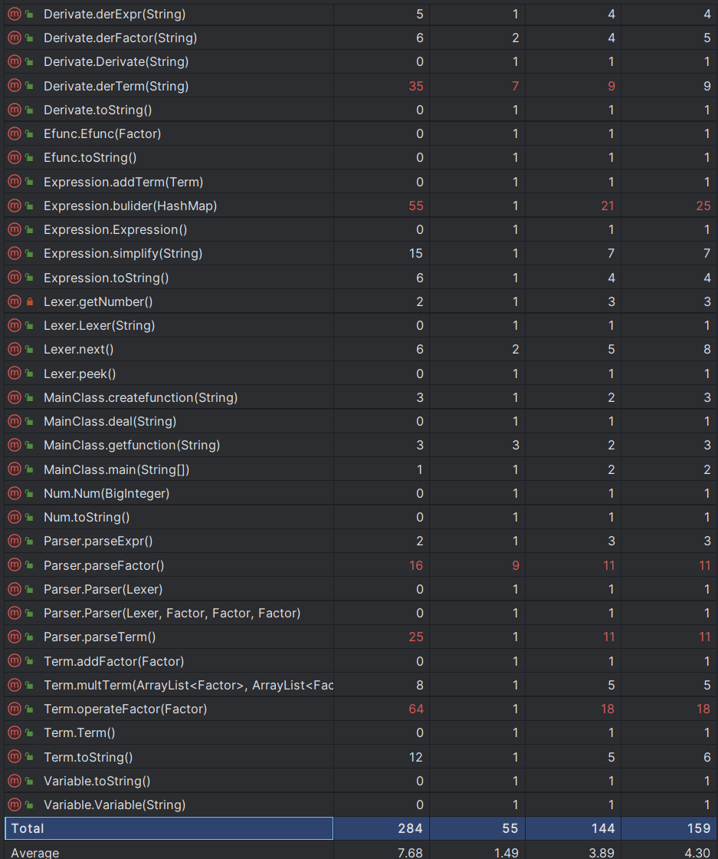
Task: Select the Term.multTerm row
Action: pos(359,685)
